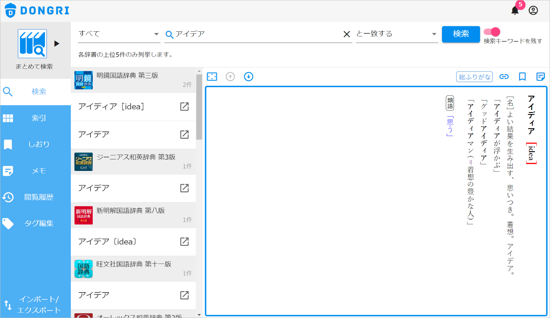The width and height of the screenshot is (550, 318).
Task: Toggle the 総ふりがな button
Action: [x=474, y=77]
